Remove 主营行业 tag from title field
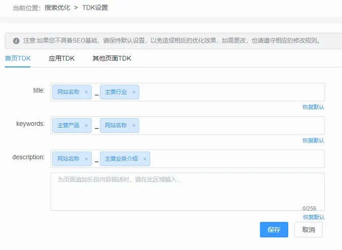The image size is (342, 250). click(134, 92)
